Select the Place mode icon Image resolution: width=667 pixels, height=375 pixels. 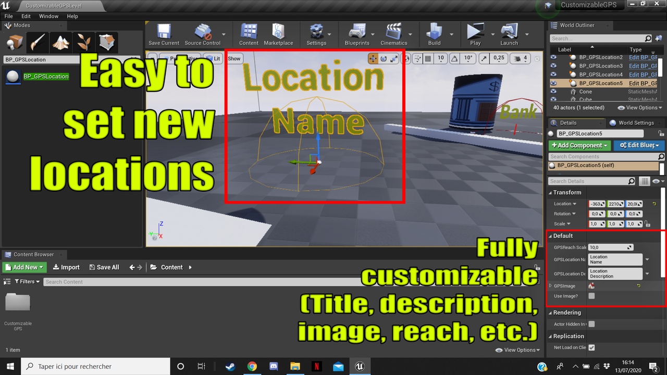pyautogui.click(x=15, y=42)
